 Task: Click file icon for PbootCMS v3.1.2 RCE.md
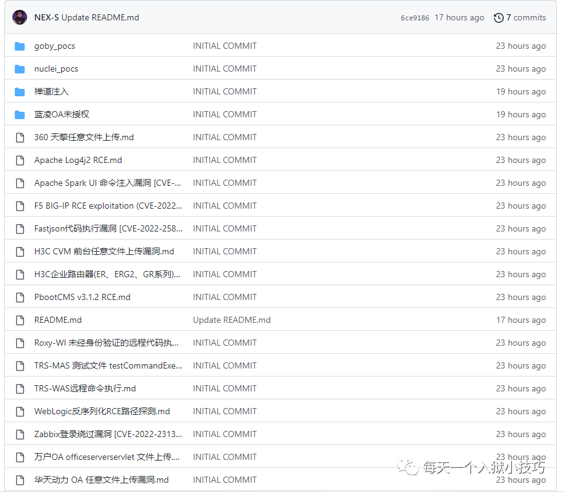[20, 297]
